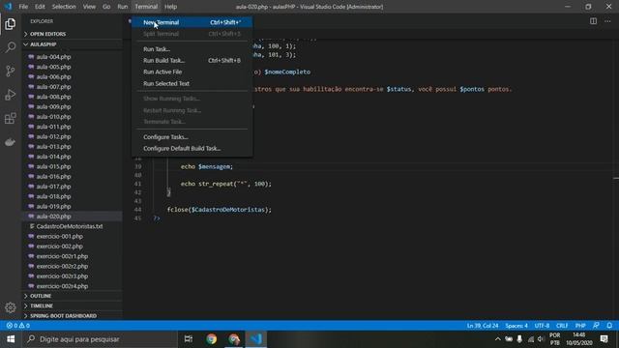Viewport: 619px width, 348px height.
Task: Open Docker view in activity bar
Action: [11, 142]
